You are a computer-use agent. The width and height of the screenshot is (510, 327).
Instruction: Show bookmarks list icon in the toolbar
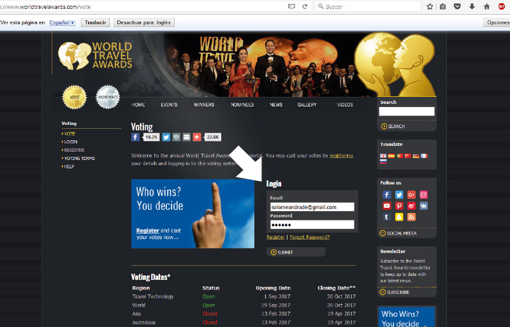tap(442, 6)
